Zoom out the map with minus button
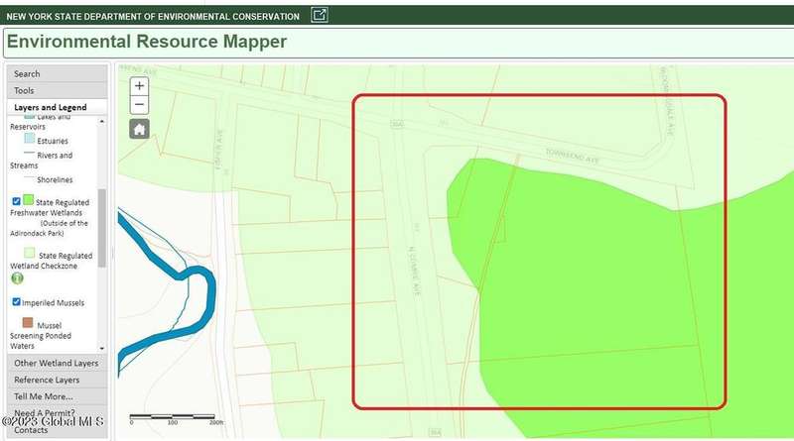This screenshot has width=794, height=441. click(x=139, y=105)
